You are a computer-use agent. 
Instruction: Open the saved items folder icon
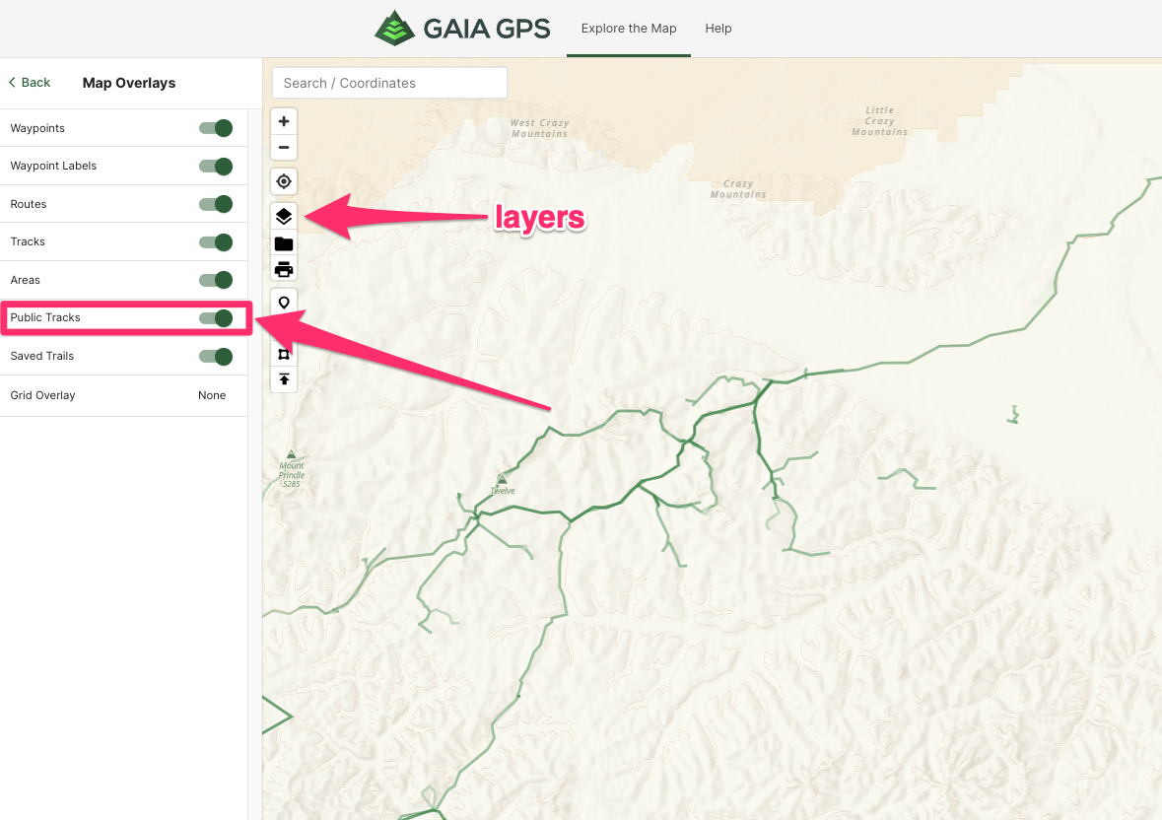click(284, 243)
